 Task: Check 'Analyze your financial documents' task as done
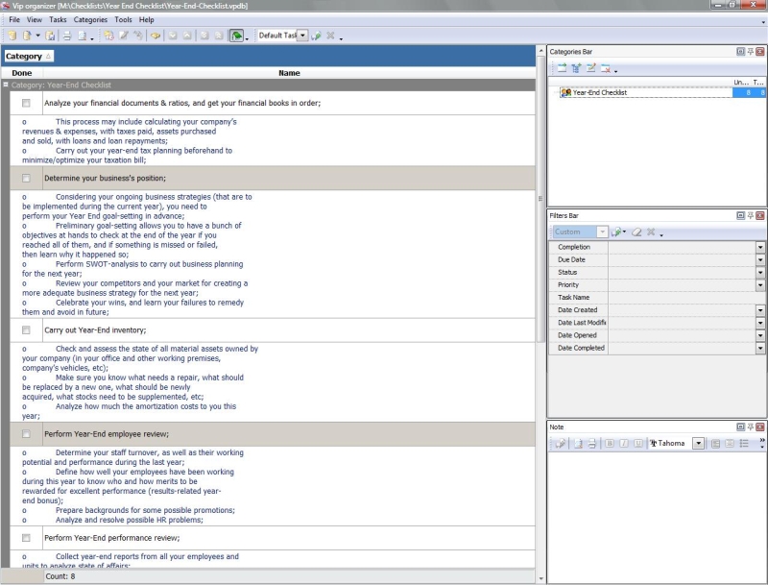pos(26,103)
